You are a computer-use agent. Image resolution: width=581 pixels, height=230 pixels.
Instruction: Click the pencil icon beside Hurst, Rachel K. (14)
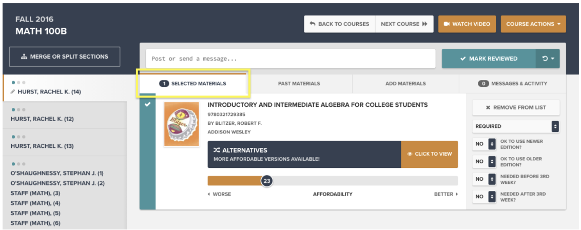coord(13,91)
